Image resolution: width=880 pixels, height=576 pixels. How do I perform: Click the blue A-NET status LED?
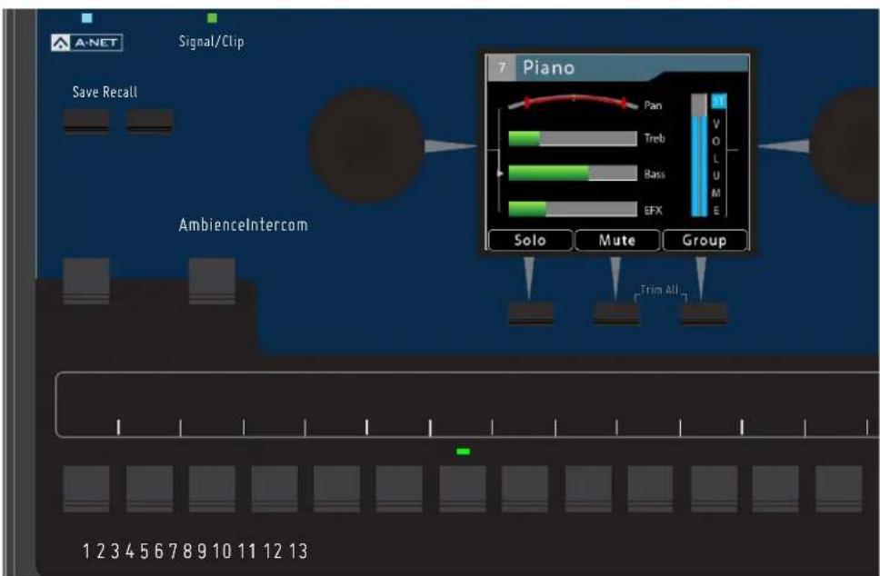click(x=87, y=18)
